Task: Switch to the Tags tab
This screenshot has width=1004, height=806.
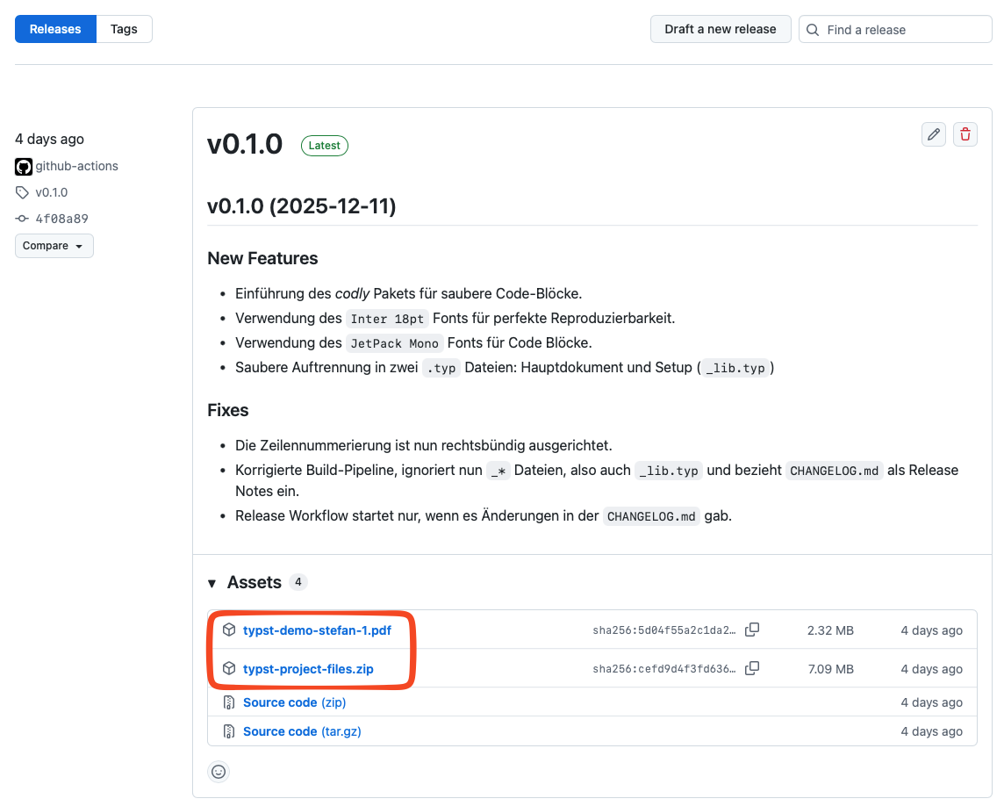Action: (124, 29)
